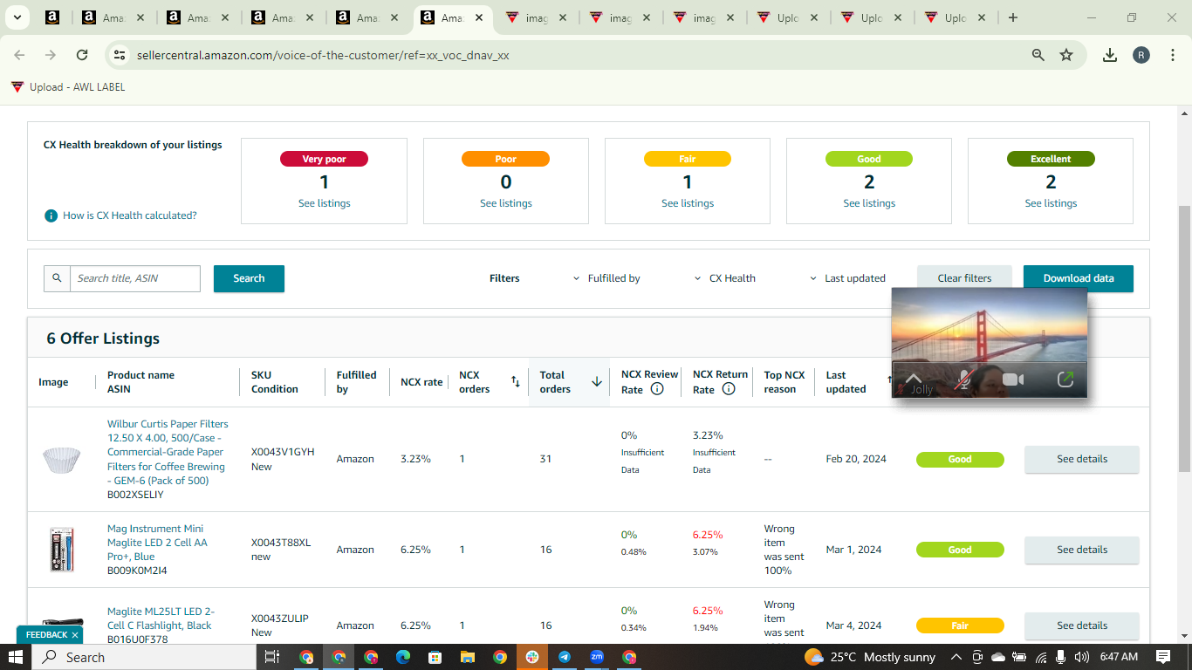Open Maglite ML25LT LED flashlight link
Screen dimensions: 1192x670
point(161,619)
